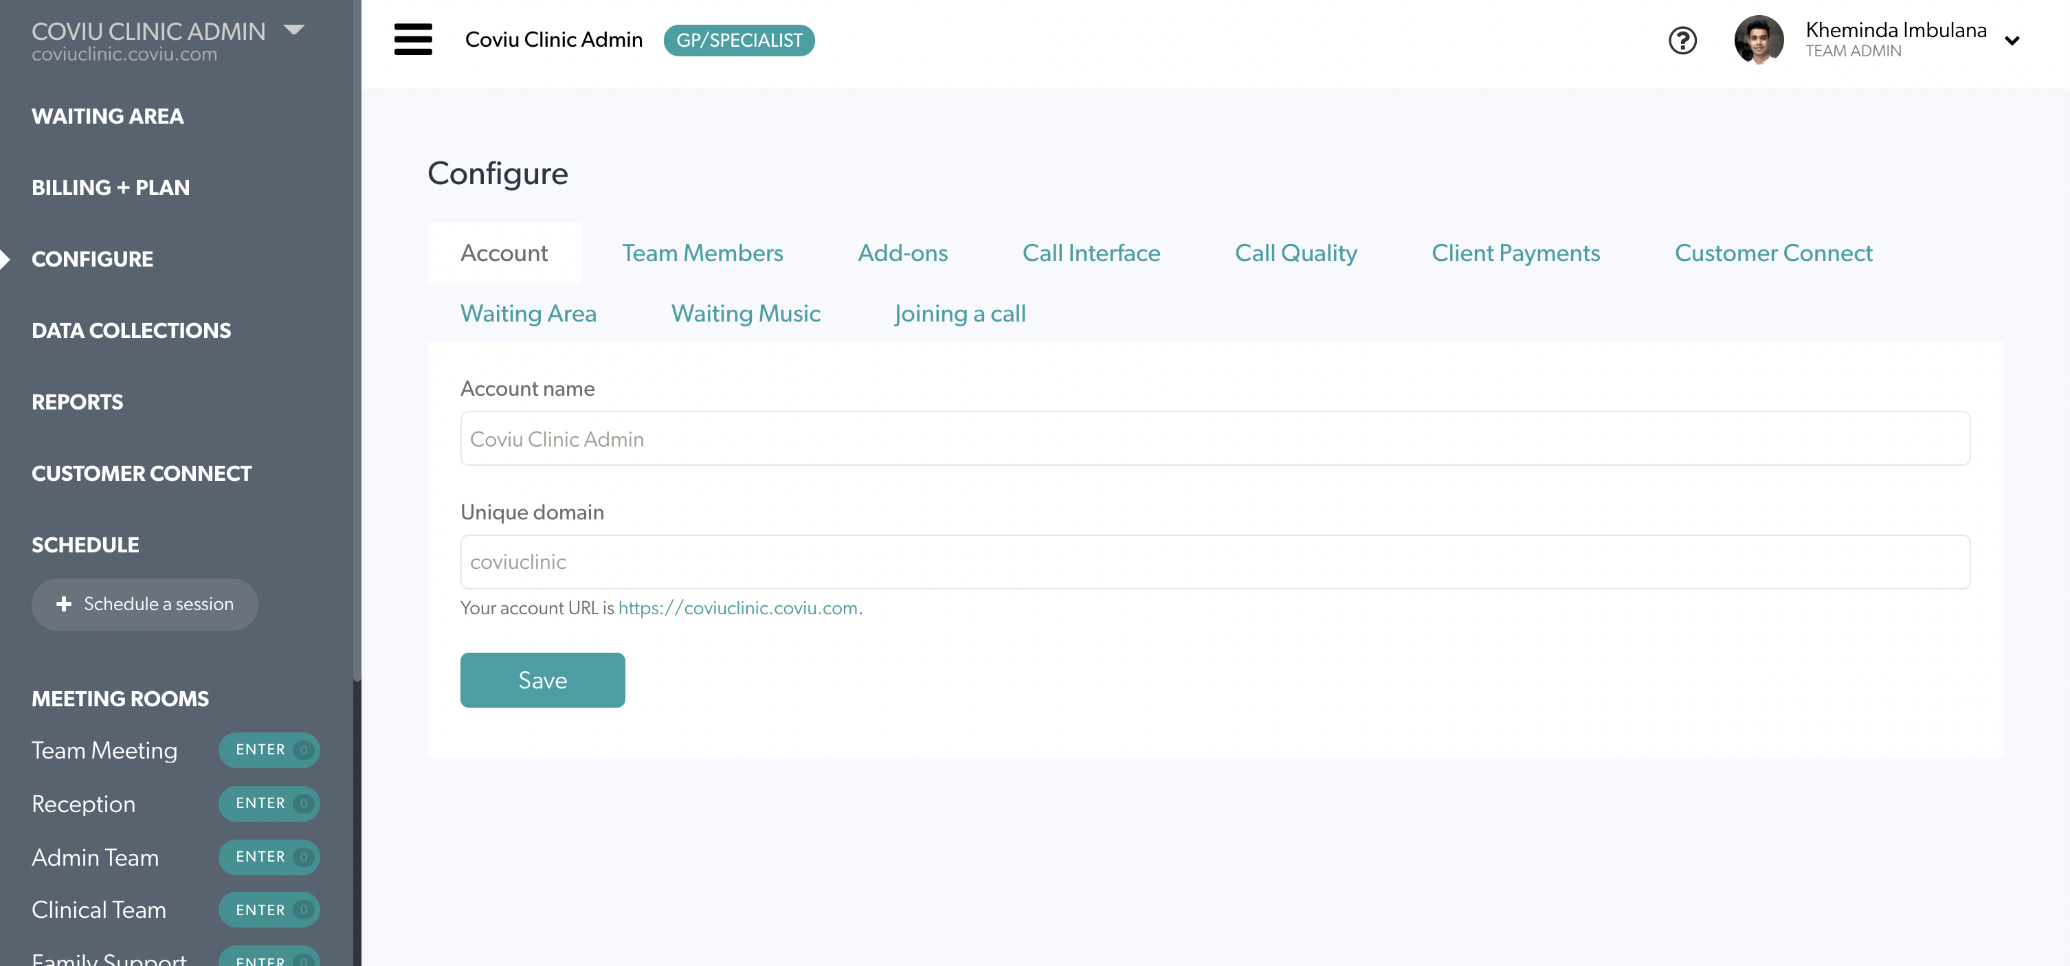
Task: Click the Save button
Action: point(542,680)
